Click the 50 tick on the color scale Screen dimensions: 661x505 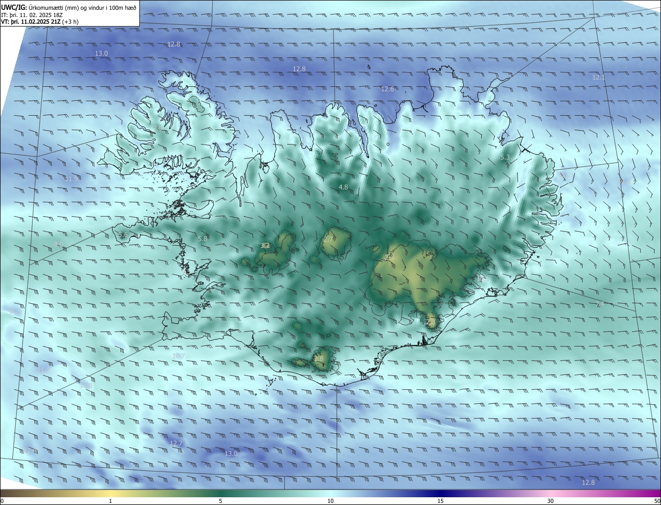coord(657,501)
